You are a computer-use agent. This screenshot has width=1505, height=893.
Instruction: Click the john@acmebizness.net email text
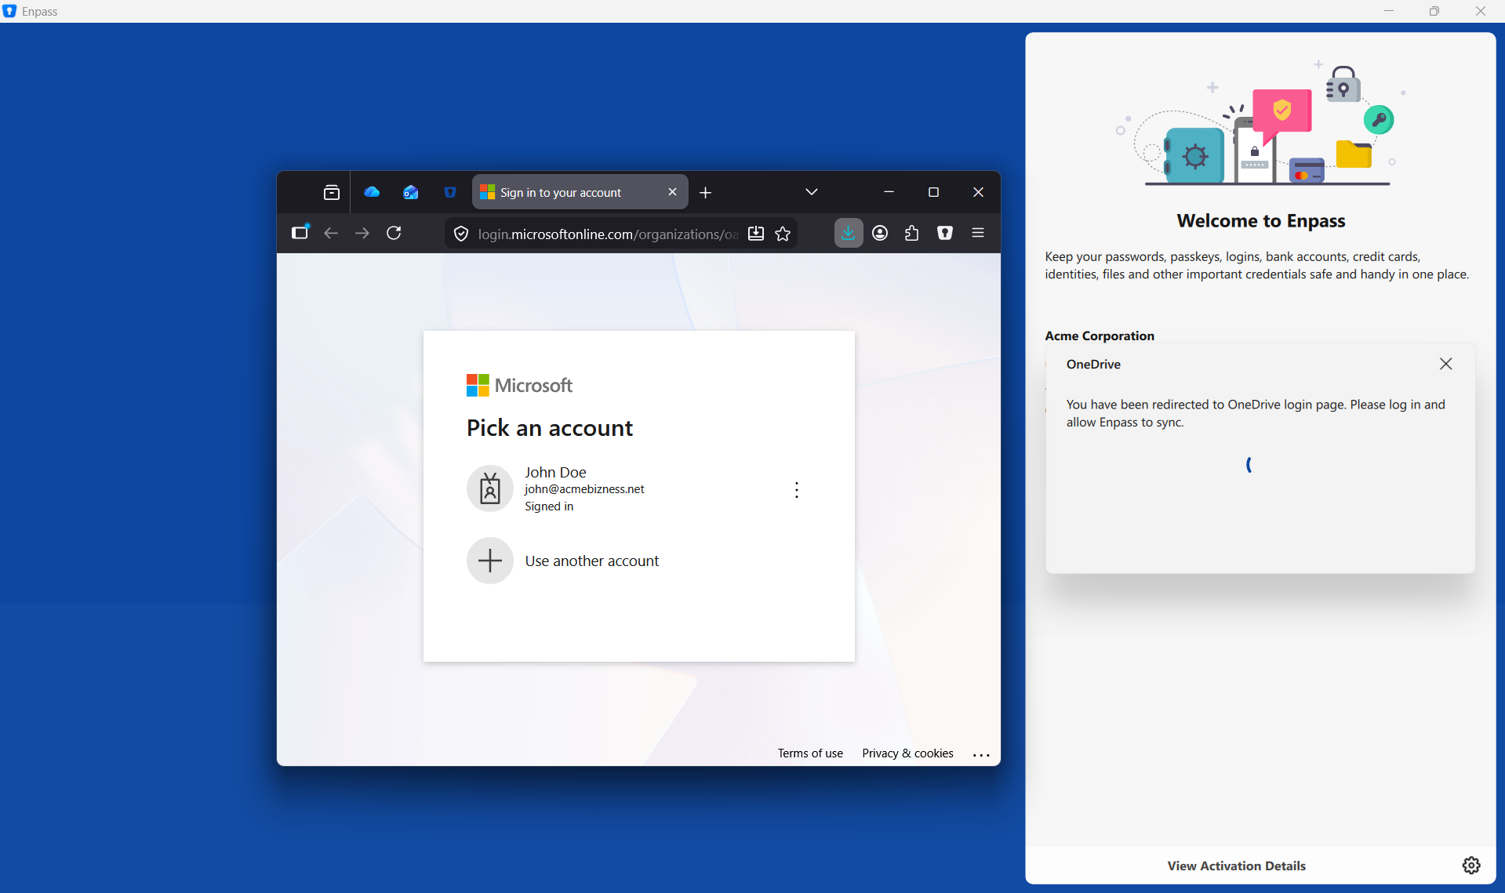(x=584, y=489)
